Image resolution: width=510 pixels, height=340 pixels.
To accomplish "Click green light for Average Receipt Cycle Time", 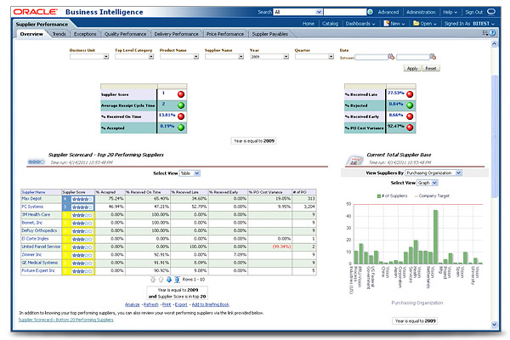I will coord(181,105).
